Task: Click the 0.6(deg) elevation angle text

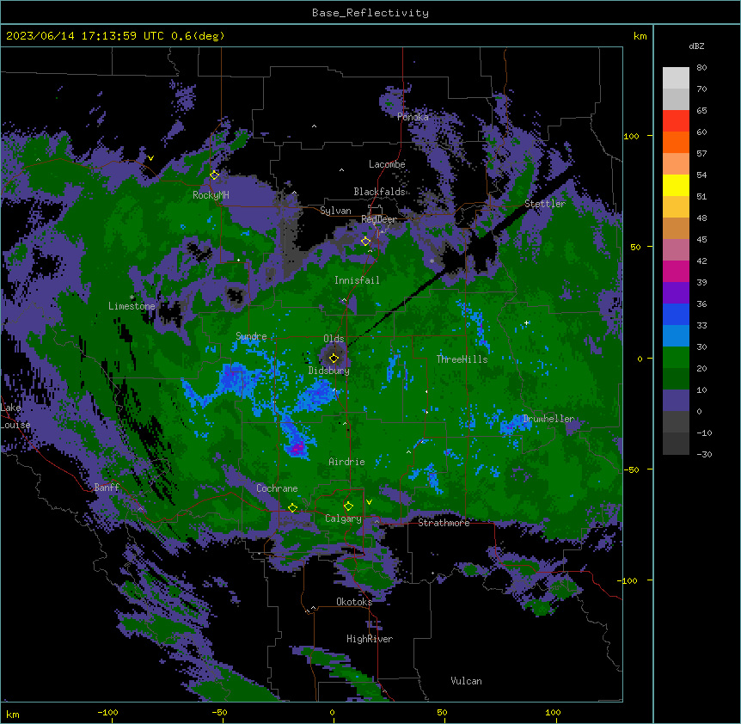Action: [198, 36]
